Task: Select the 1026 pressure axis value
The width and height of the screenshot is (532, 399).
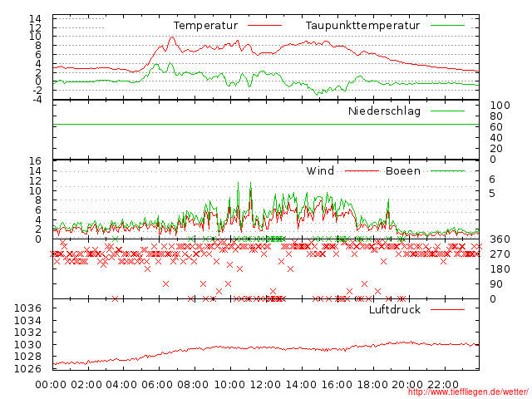Action: (x=27, y=368)
